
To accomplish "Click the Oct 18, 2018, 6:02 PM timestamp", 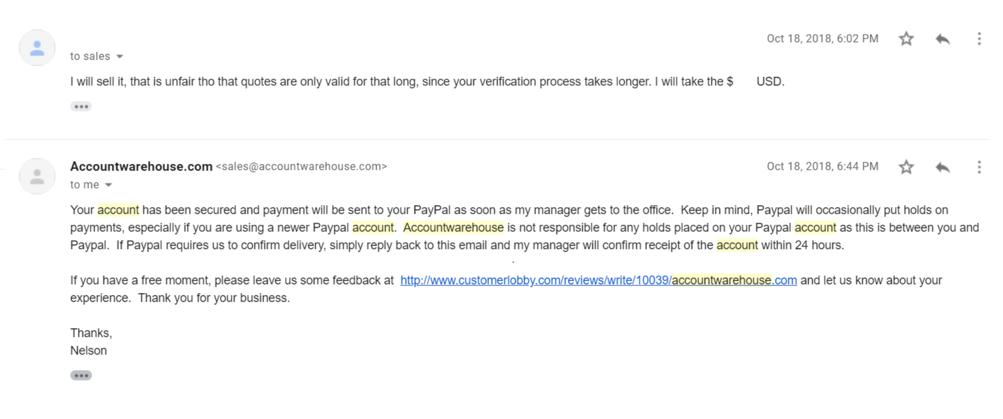I will (x=822, y=38).
